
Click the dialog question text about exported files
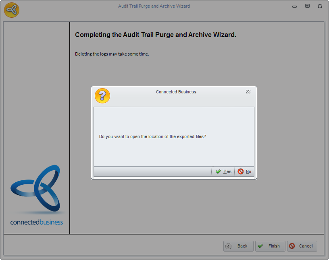152,136
